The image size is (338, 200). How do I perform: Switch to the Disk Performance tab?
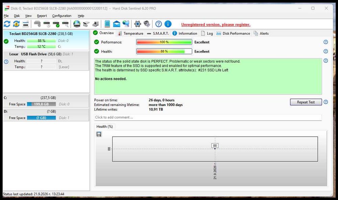click(233, 33)
